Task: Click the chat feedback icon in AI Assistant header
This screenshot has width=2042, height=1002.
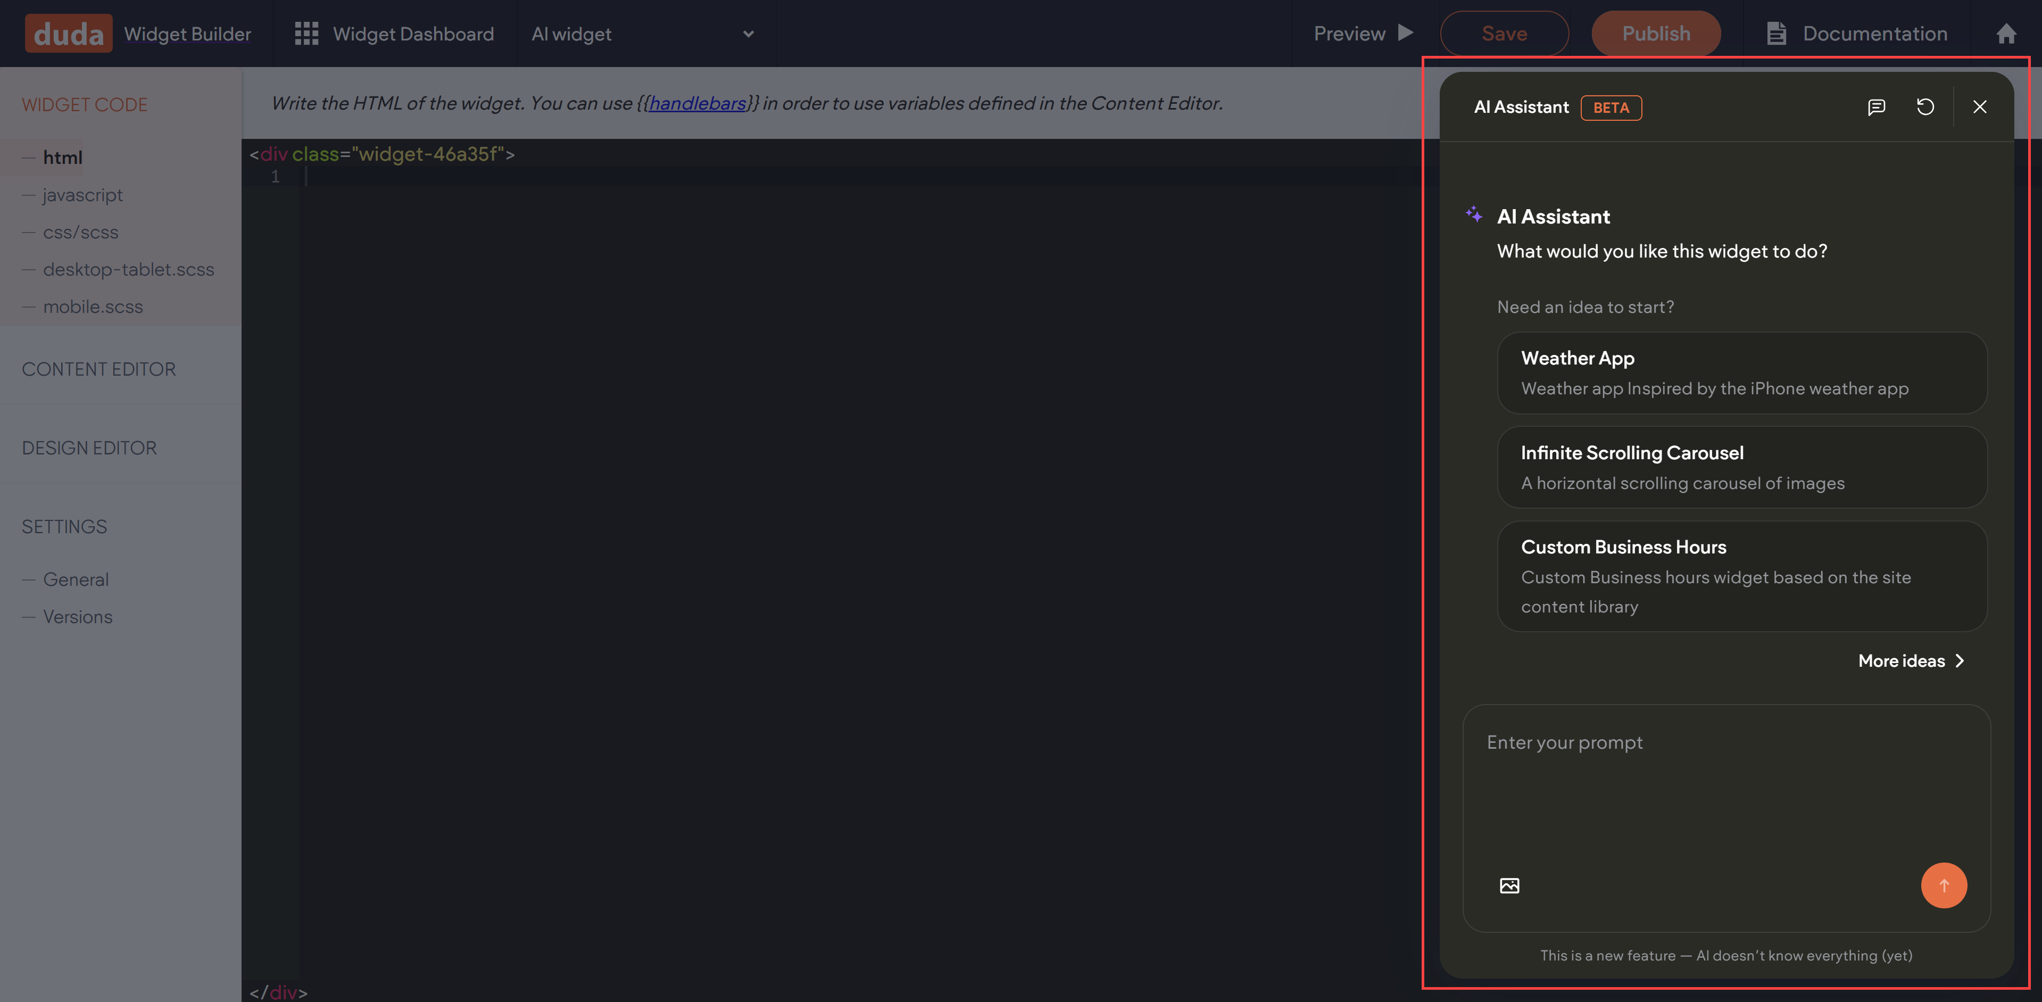Action: (1875, 107)
